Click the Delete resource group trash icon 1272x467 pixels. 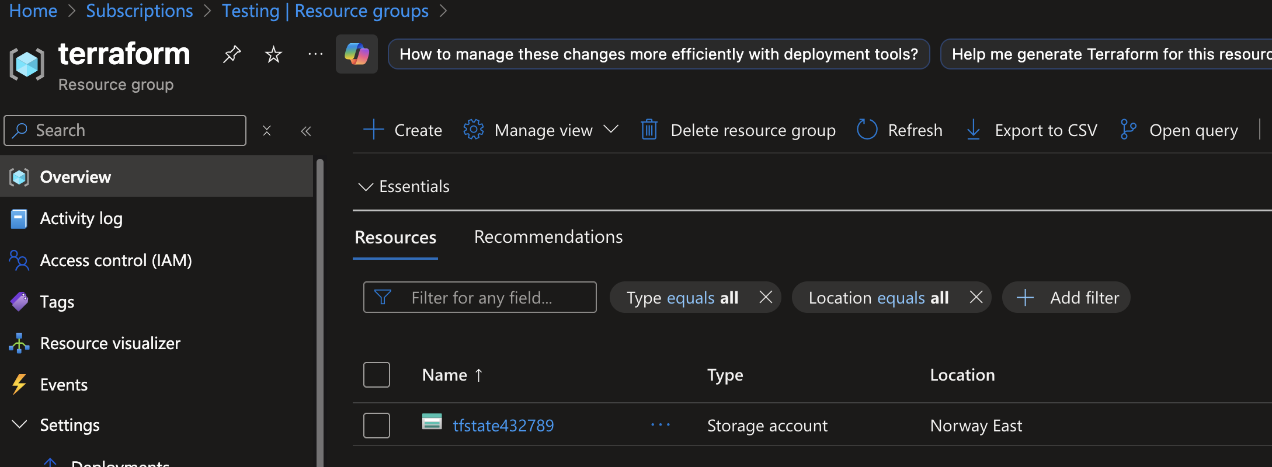tap(649, 130)
